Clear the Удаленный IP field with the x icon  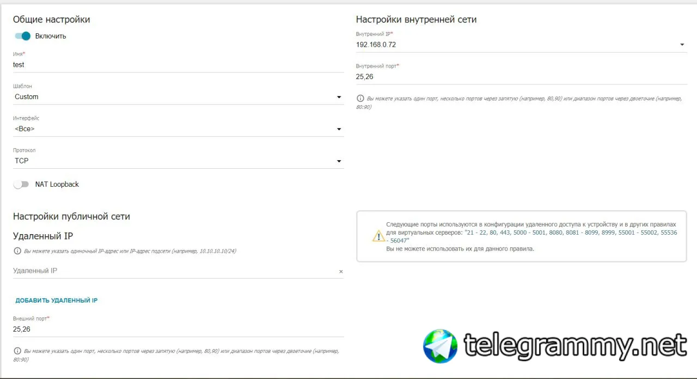tap(341, 271)
